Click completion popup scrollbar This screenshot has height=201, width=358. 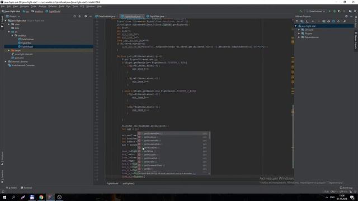210,136
